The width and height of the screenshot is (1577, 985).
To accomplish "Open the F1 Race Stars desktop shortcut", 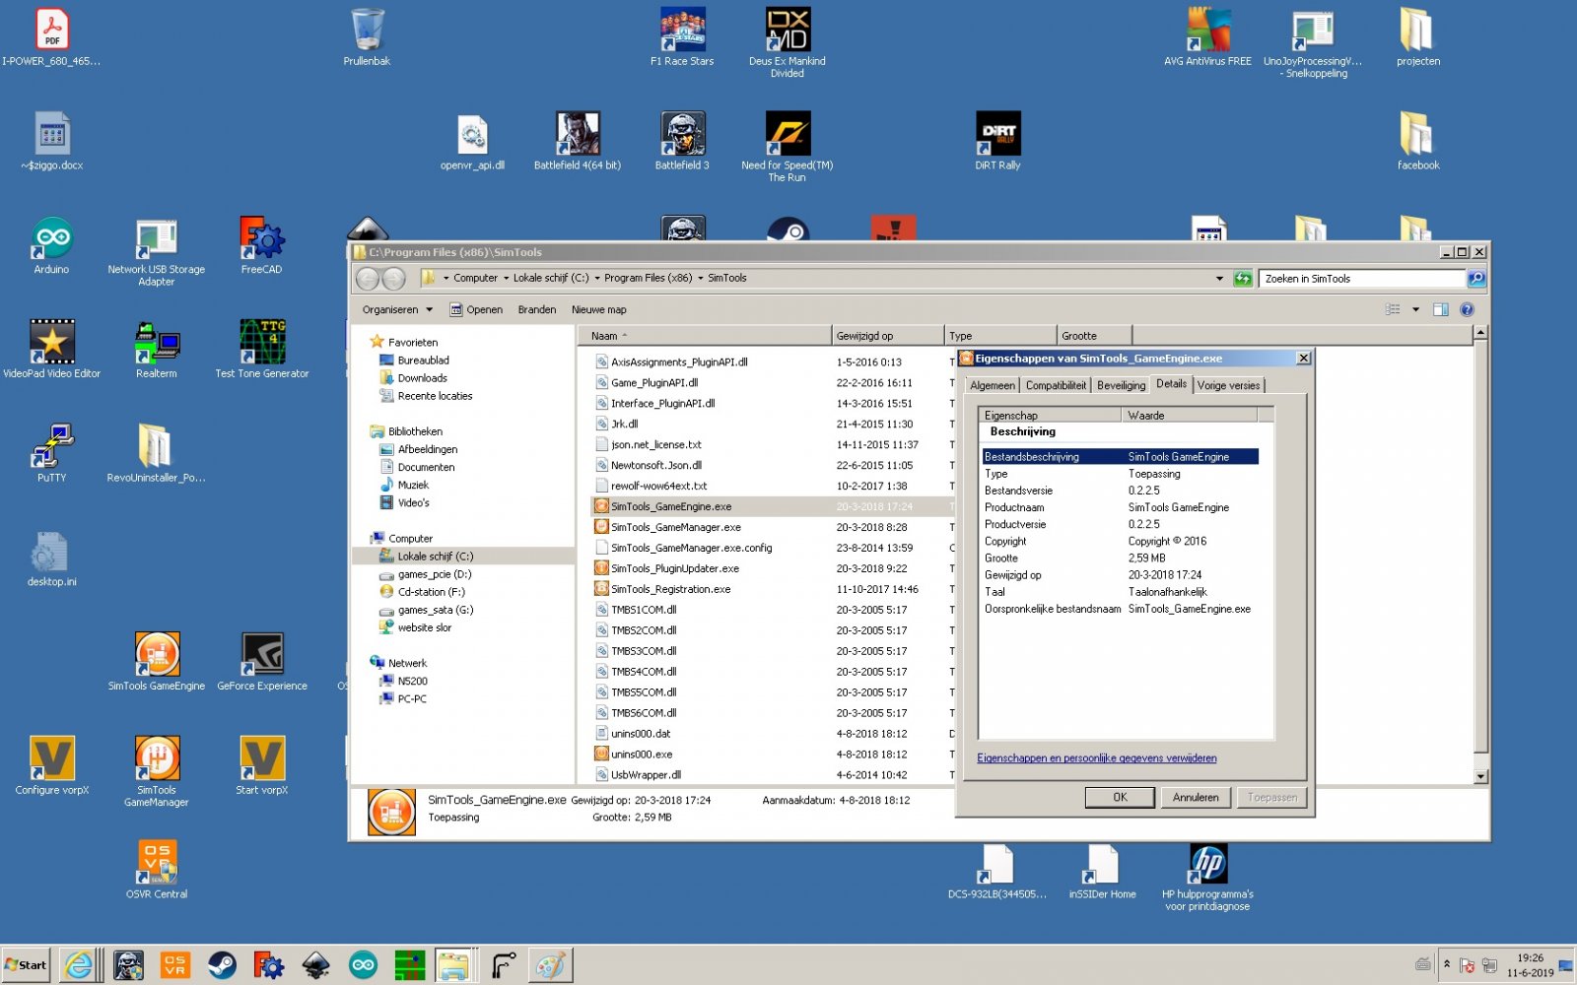I will point(682,37).
